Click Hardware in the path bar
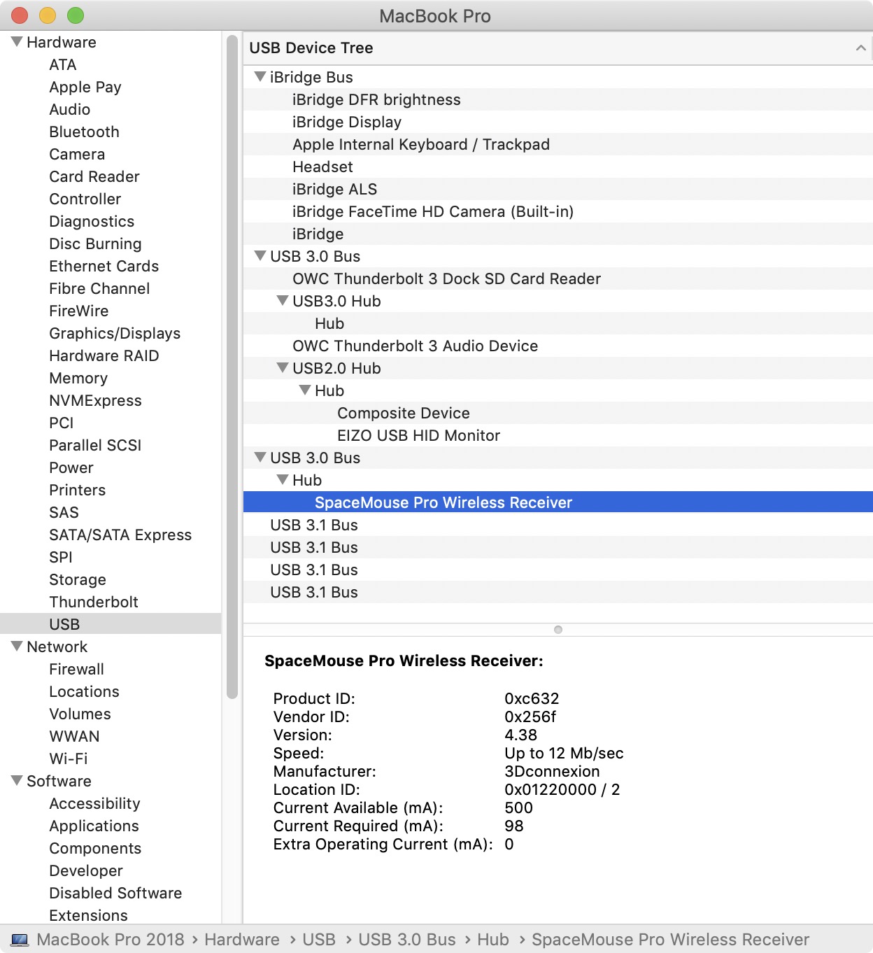This screenshot has height=953, width=873. tap(242, 940)
